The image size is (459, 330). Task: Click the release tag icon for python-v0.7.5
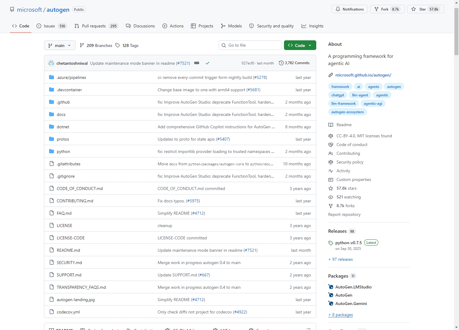[x=331, y=243]
